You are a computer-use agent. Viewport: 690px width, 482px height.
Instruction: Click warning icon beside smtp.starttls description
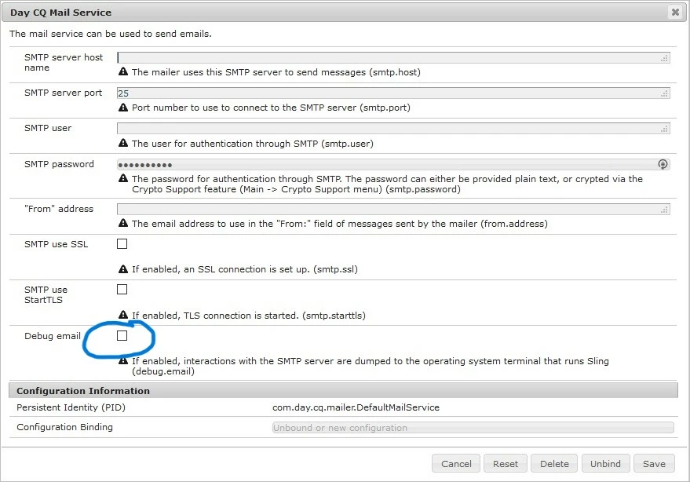coord(123,315)
